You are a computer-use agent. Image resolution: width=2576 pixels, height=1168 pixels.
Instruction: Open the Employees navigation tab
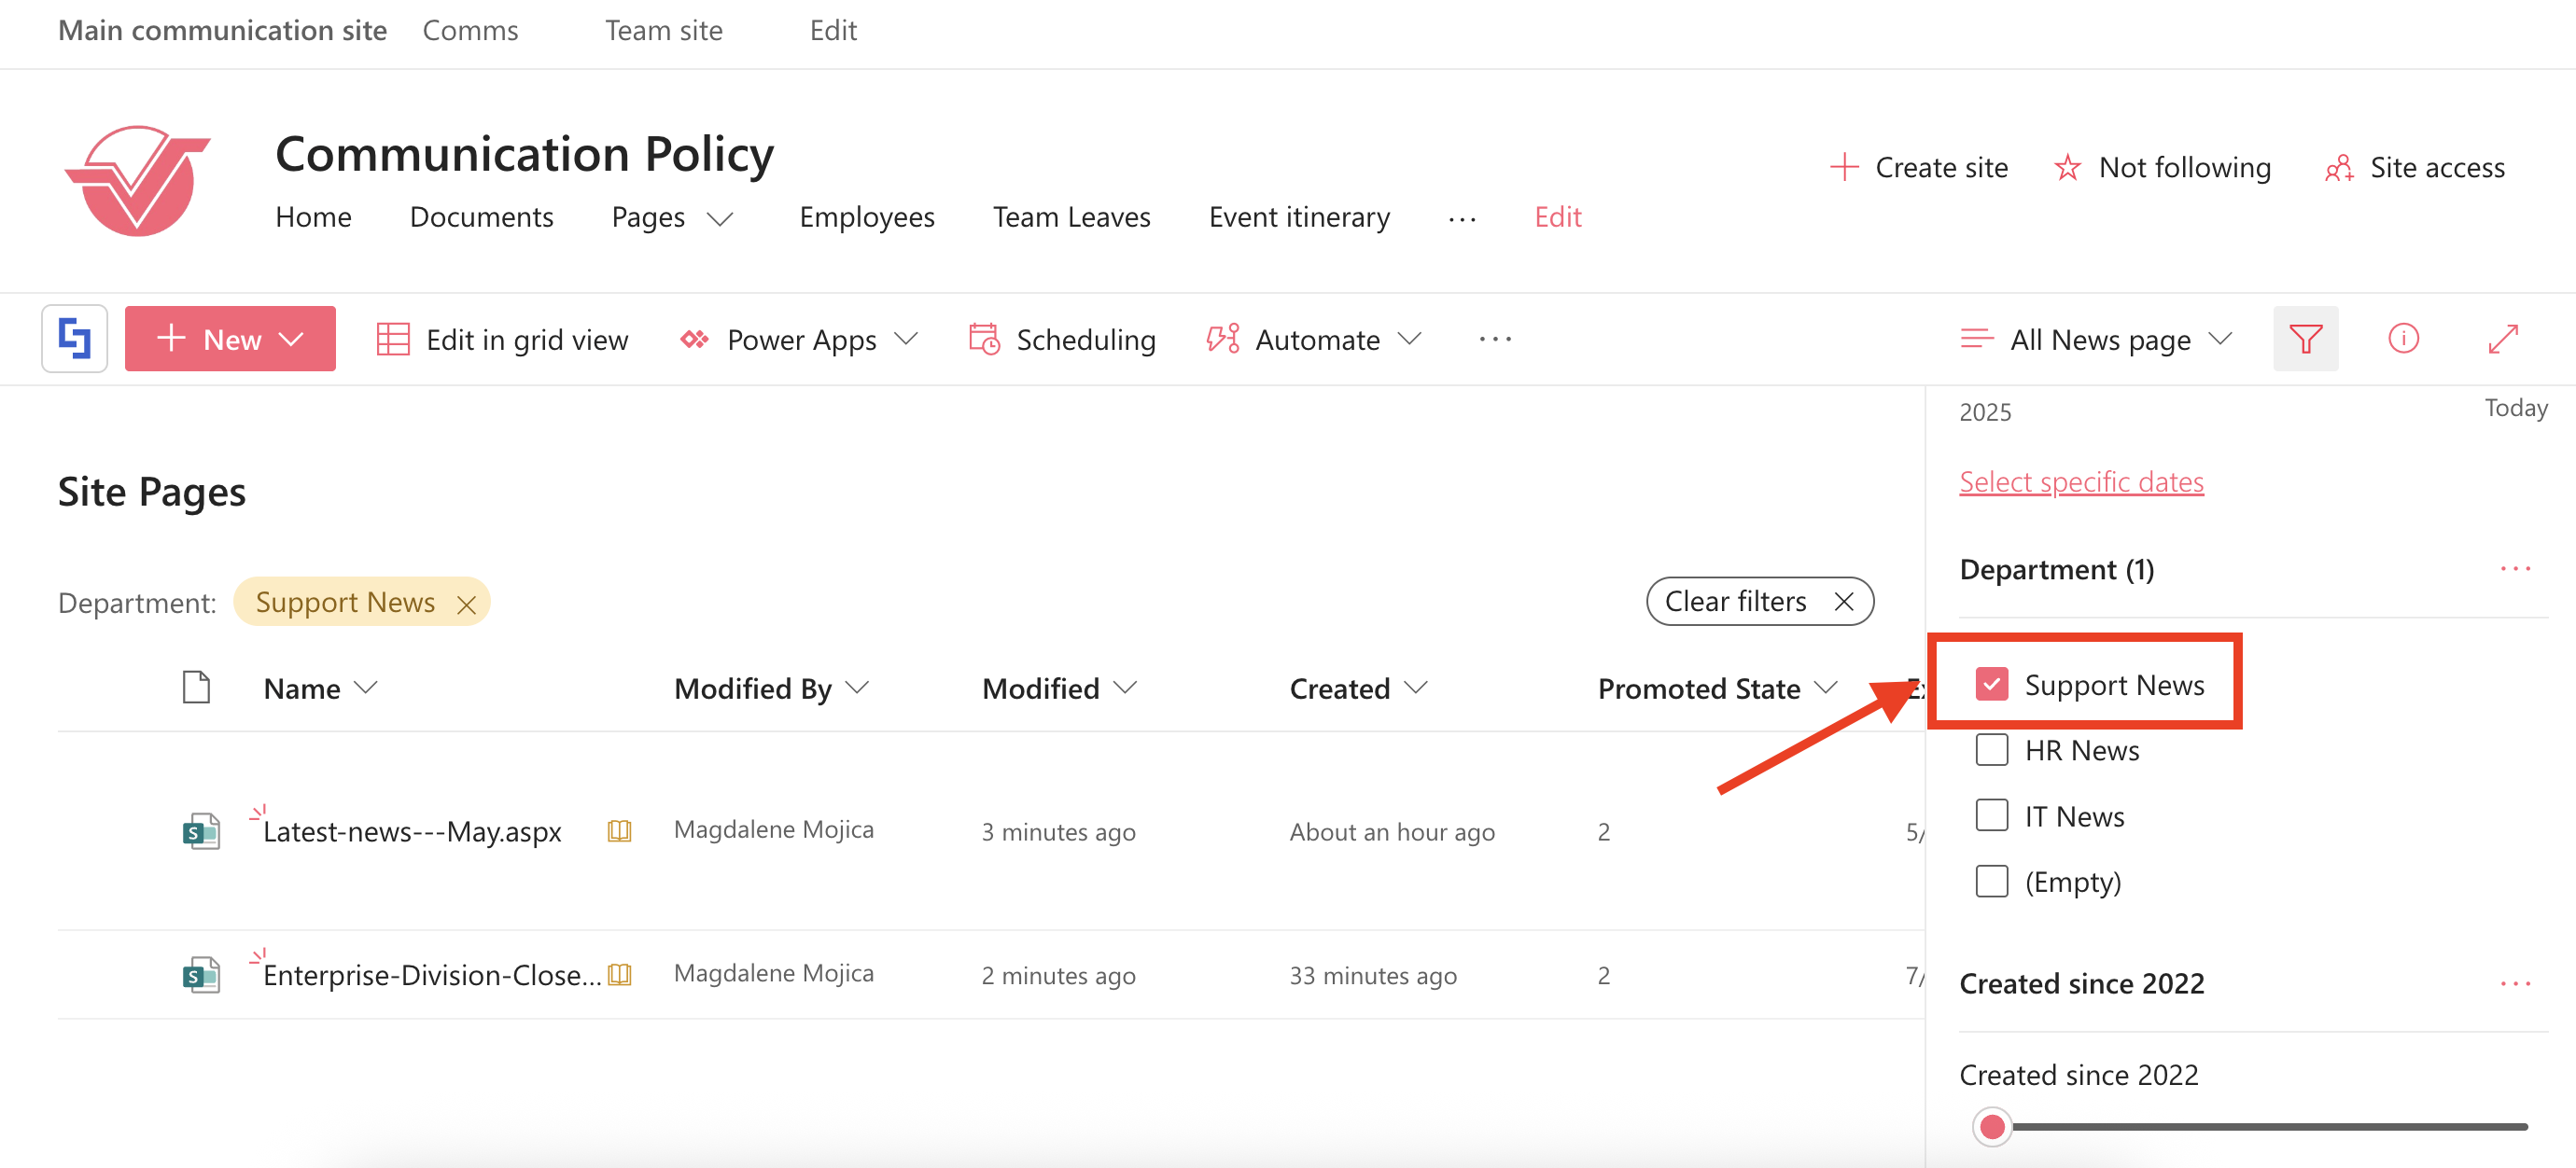[x=866, y=216]
